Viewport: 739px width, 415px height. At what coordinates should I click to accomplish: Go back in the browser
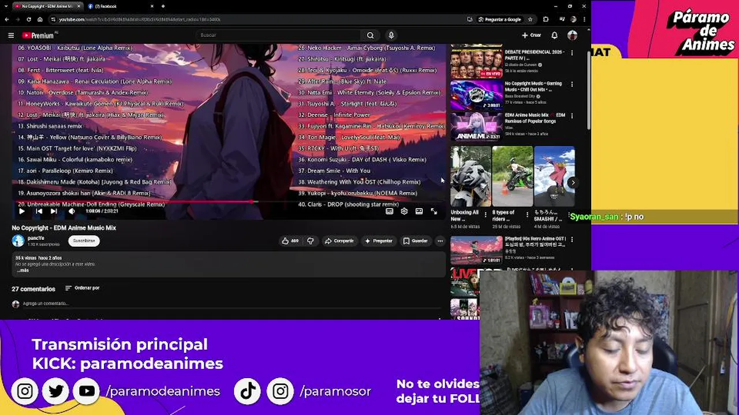click(7, 20)
